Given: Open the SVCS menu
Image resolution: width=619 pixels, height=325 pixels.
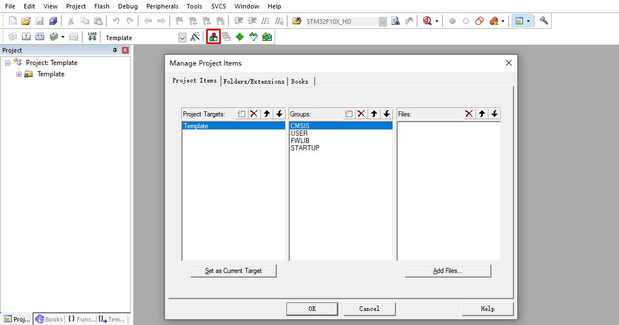Looking at the screenshot, I should point(219,6).
